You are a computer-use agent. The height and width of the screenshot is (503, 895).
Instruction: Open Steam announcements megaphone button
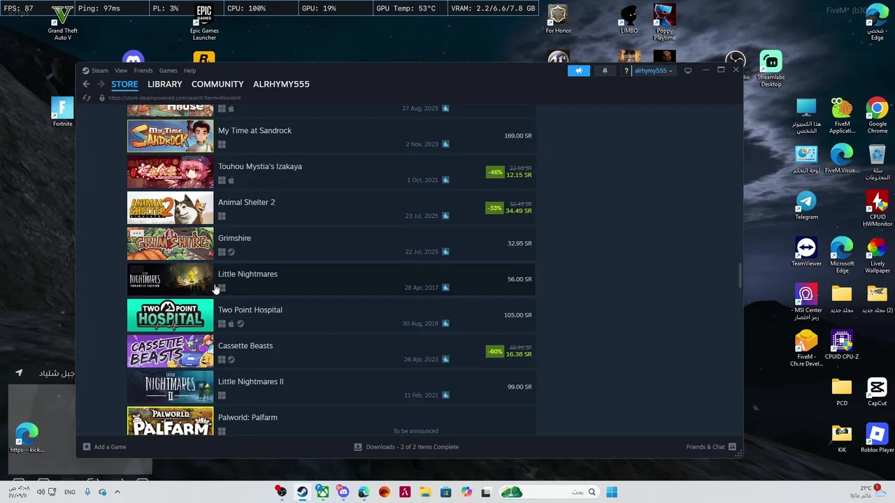pos(579,71)
